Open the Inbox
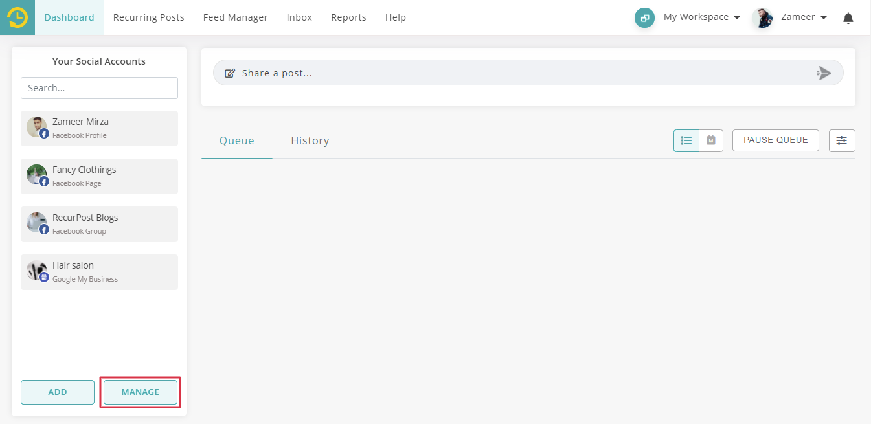Screen dimensions: 871x424 tap(299, 17)
